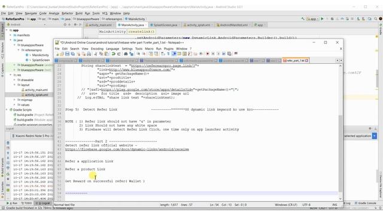Click the MainActivity breadcrumb above the code
The width and height of the screenshot is (383, 215).
113,32
